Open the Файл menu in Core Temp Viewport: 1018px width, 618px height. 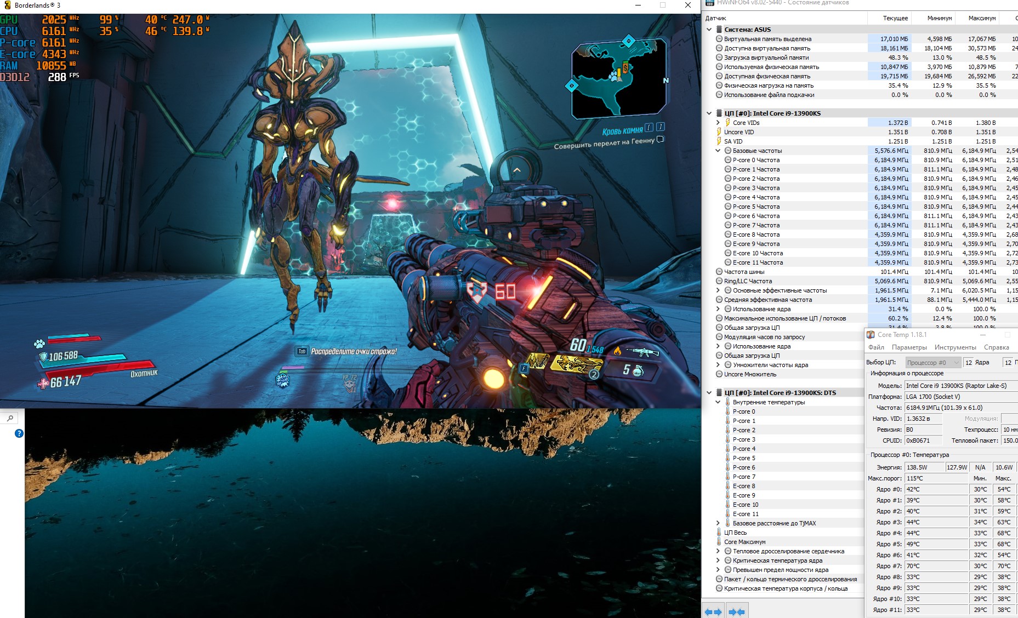click(x=876, y=347)
